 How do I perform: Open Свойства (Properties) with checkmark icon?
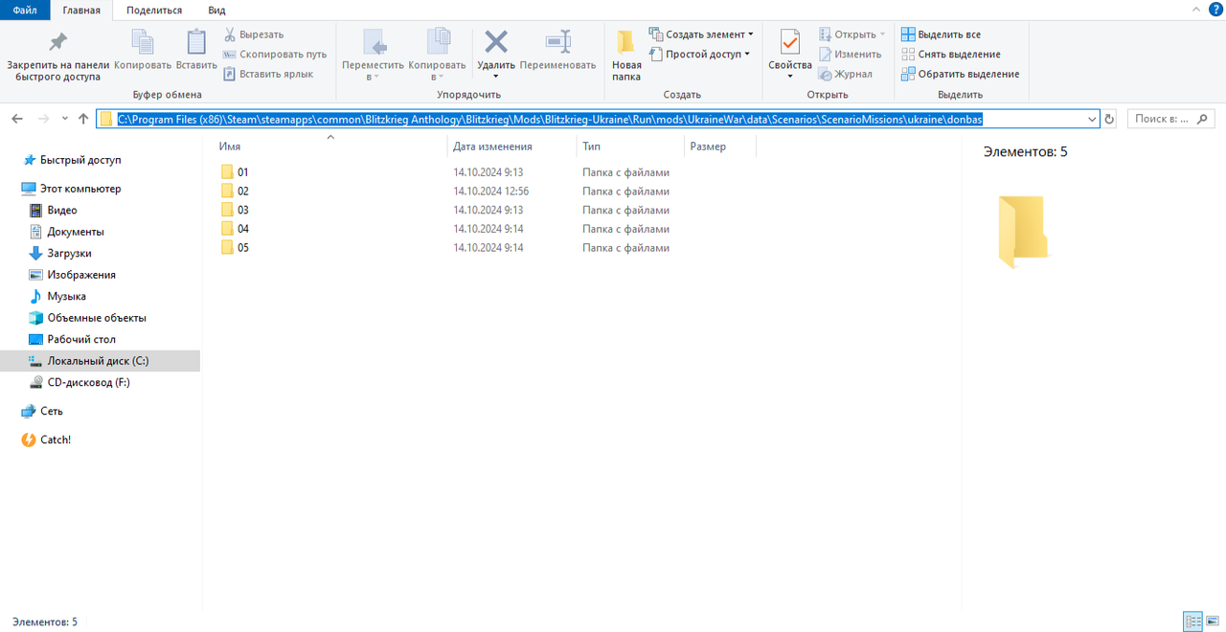pyautogui.click(x=790, y=56)
